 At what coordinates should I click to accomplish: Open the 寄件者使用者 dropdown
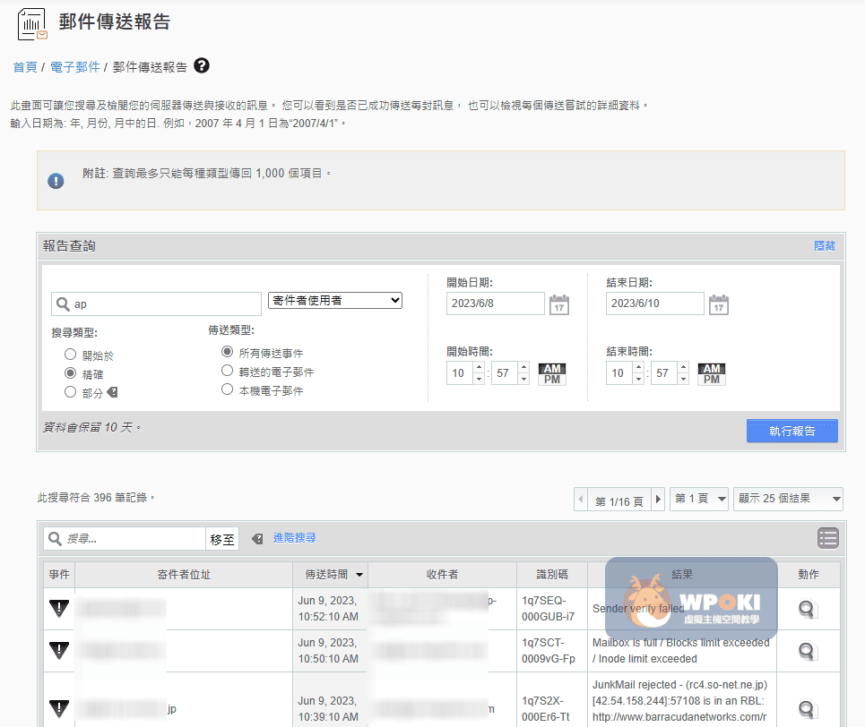coord(335,301)
